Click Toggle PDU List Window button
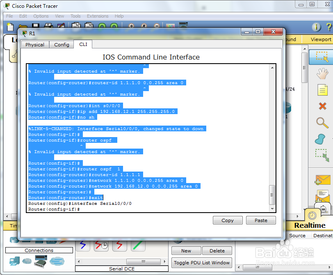Screen dimensions: 333x275 click(201, 263)
